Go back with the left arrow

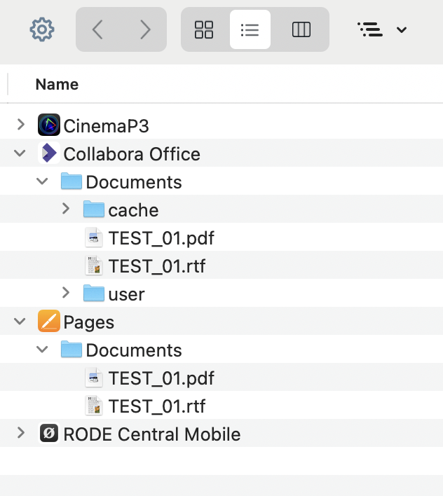coord(98,29)
